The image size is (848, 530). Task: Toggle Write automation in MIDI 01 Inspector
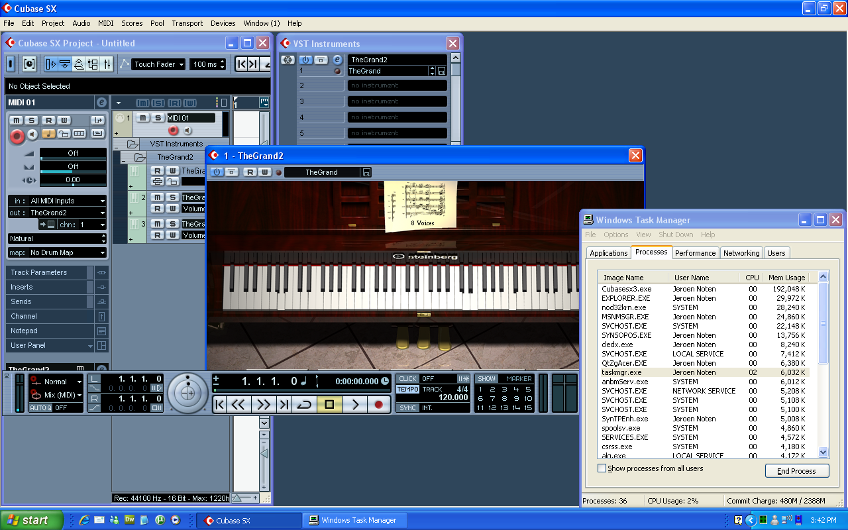tap(64, 120)
